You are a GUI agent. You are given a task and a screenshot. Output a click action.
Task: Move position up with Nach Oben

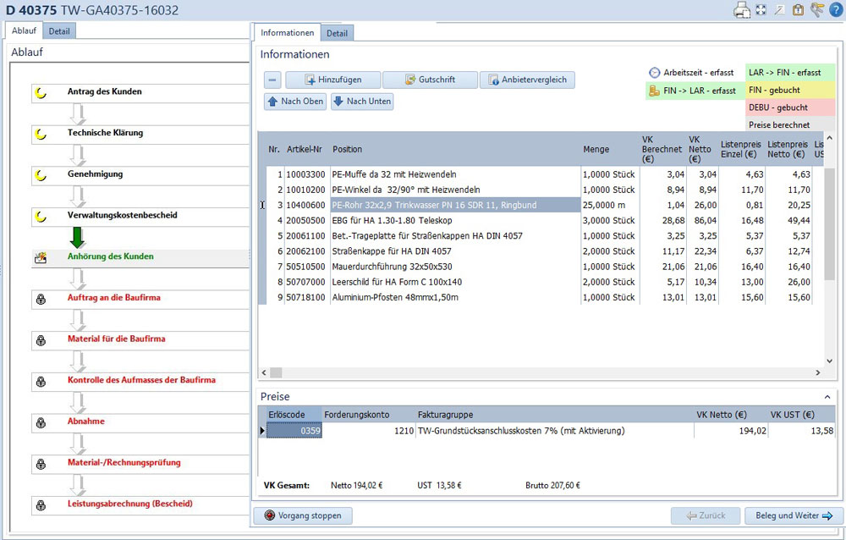(295, 102)
